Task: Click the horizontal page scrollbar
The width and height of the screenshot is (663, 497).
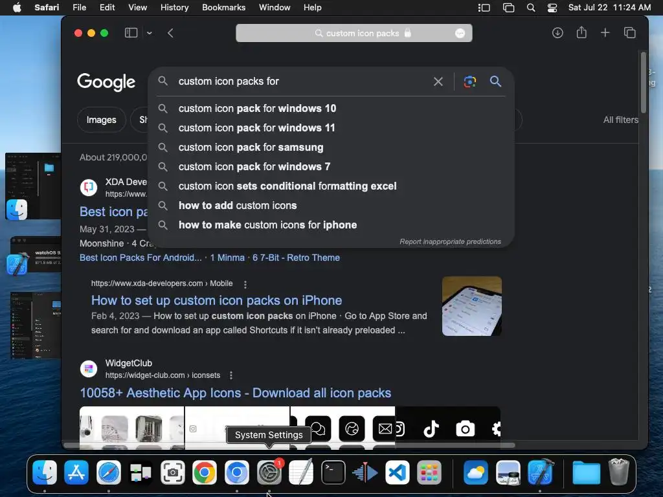Action: pyautogui.click(x=289, y=445)
